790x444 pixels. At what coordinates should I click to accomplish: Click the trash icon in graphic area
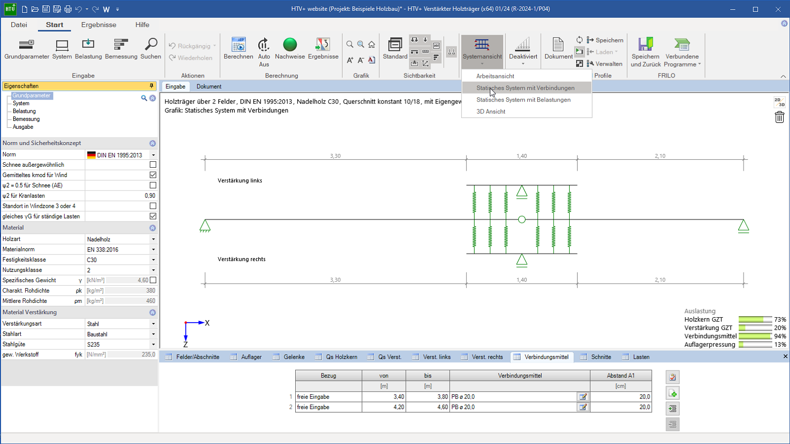pos(780,117)
